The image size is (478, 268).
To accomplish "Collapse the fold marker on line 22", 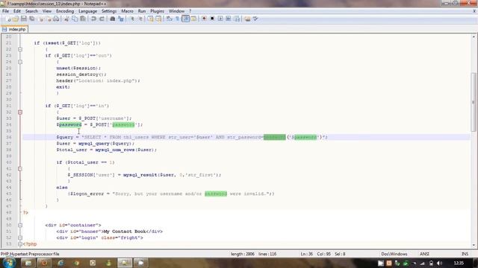I will point(20,49).
